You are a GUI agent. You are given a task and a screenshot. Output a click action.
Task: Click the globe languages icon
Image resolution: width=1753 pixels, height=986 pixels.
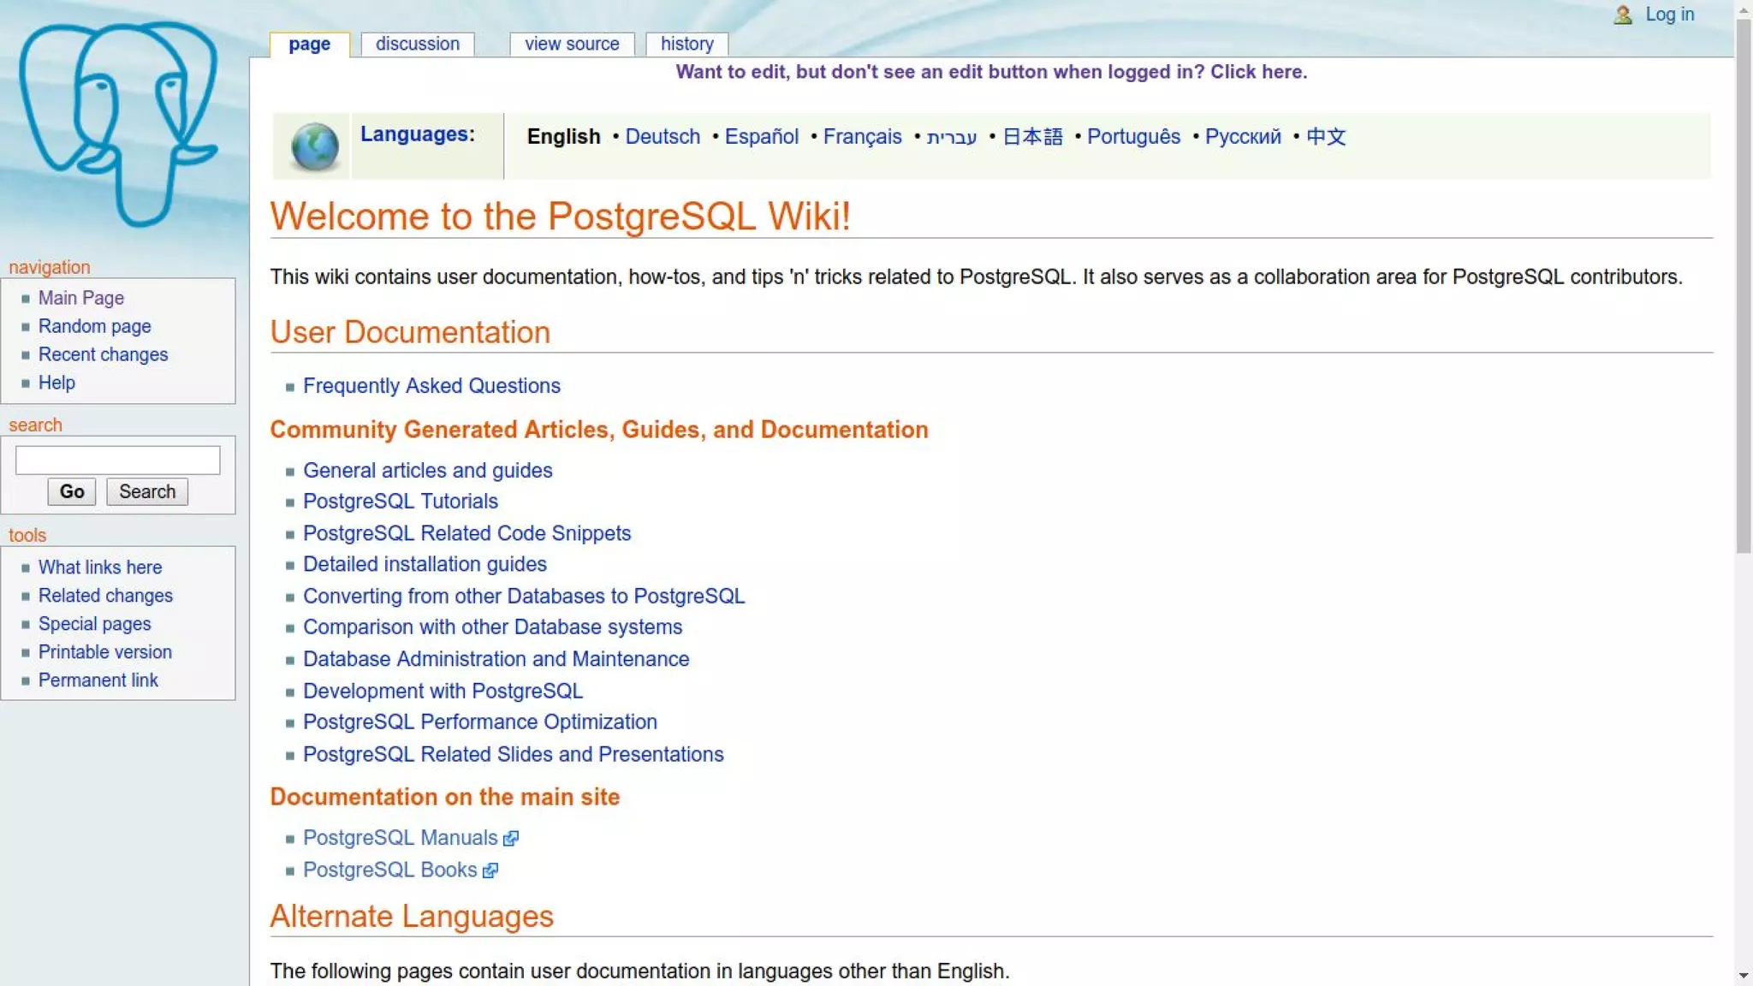[314, 146]
